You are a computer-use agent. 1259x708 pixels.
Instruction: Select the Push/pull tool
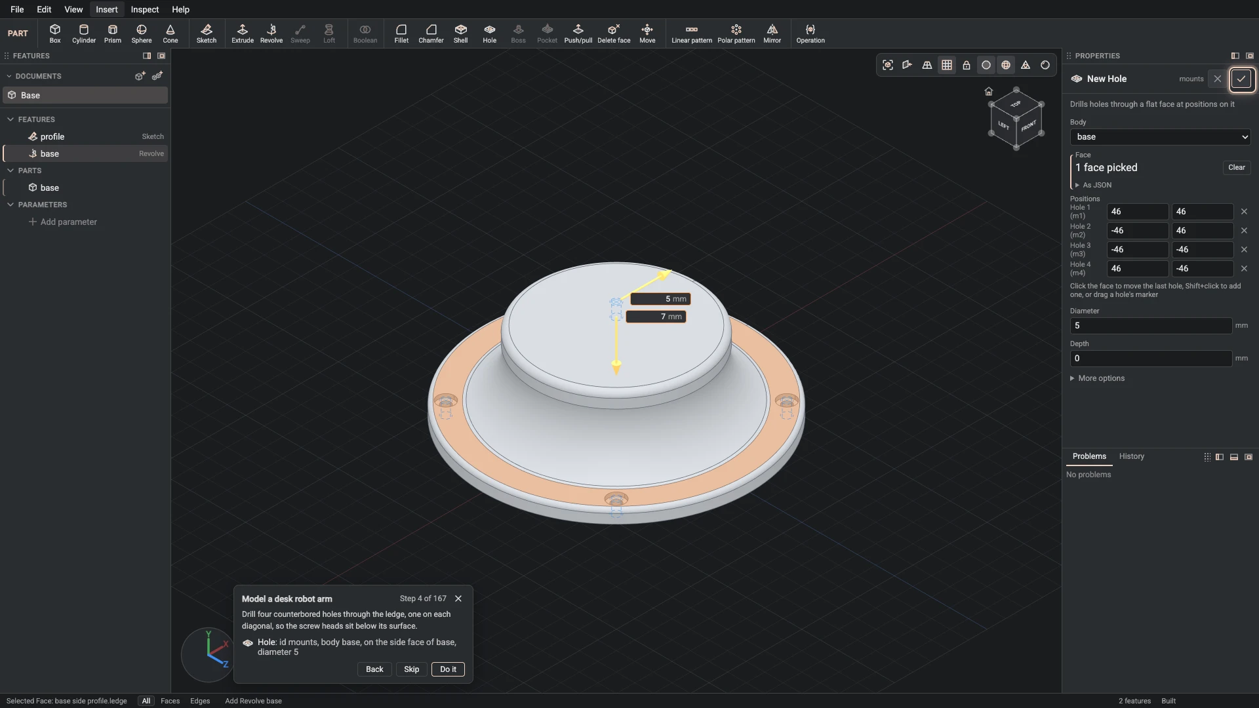tap(578, 33)
